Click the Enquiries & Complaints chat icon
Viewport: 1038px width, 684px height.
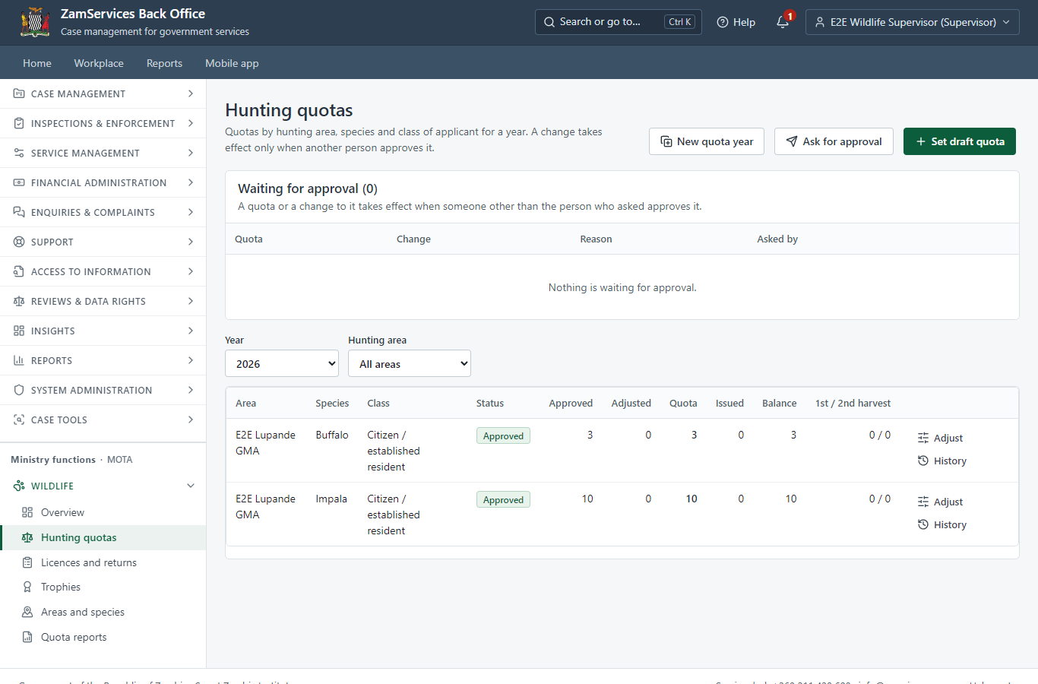[19, 212]
